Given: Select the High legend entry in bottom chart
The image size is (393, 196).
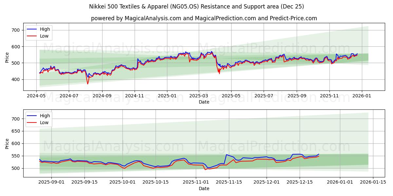Looking at the screenshot, I should click(44, 116).
